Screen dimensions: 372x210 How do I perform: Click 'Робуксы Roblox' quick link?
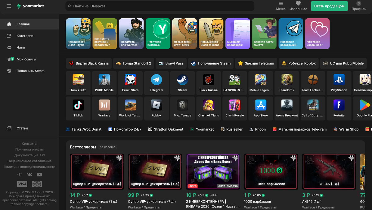click(x=299, y=63)
